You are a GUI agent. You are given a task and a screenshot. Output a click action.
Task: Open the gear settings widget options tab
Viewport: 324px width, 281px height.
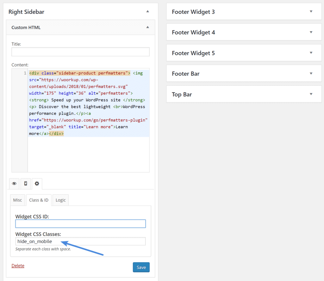[x=37, y=183]
